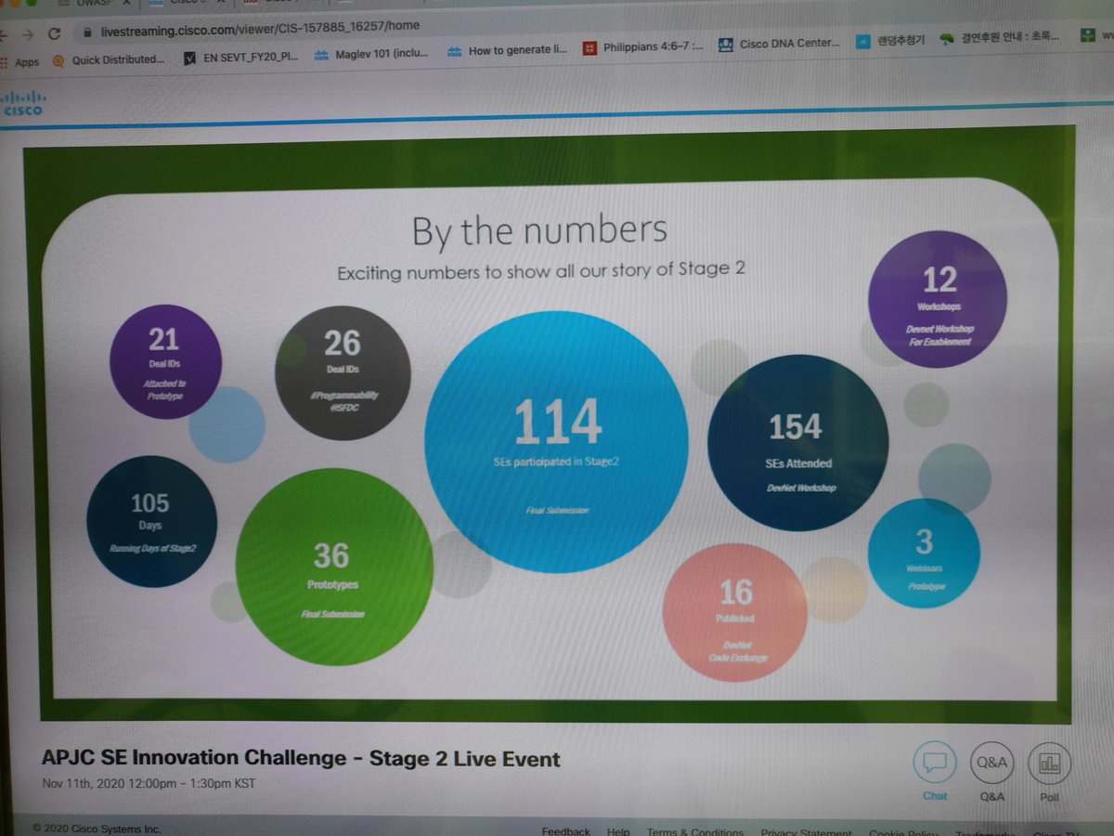Click the 'APJC SE Innovation Challenge' event title
The height and width of the screenshot is (836, 1114).
click(301, 758)
